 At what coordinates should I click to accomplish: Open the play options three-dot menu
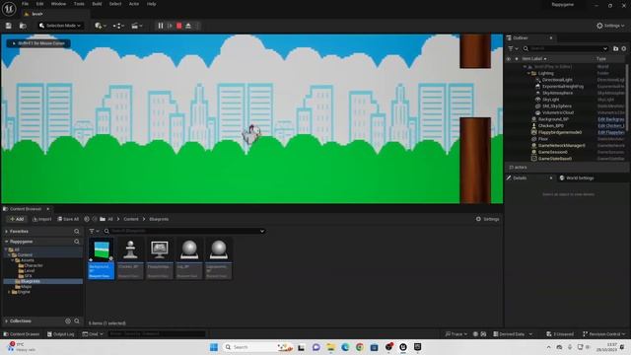pyautogui.click(x=197, y=26)
